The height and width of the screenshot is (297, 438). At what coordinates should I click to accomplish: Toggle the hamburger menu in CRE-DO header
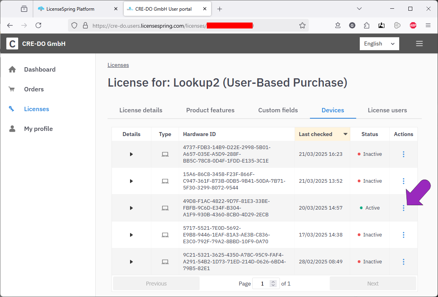coord(419,44)
